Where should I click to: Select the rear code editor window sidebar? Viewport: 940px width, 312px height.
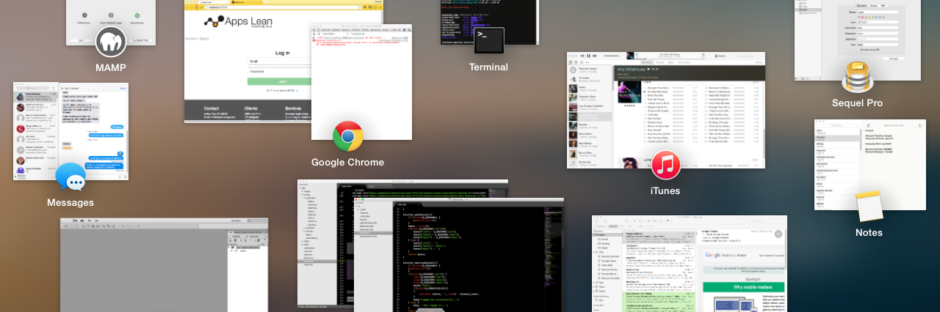click(318, 245)
